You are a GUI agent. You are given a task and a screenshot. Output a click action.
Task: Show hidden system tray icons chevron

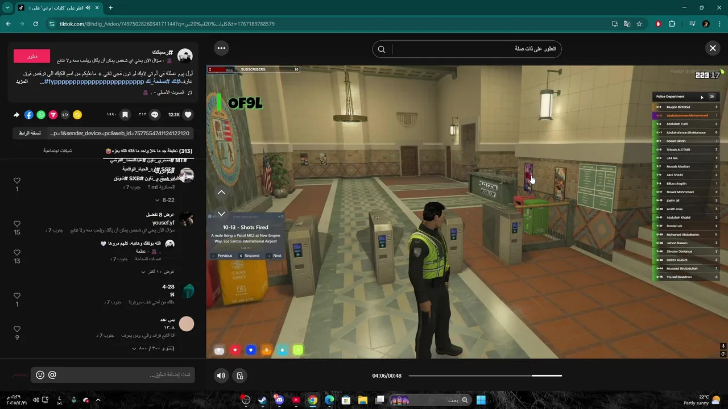[x=98, y=400]
